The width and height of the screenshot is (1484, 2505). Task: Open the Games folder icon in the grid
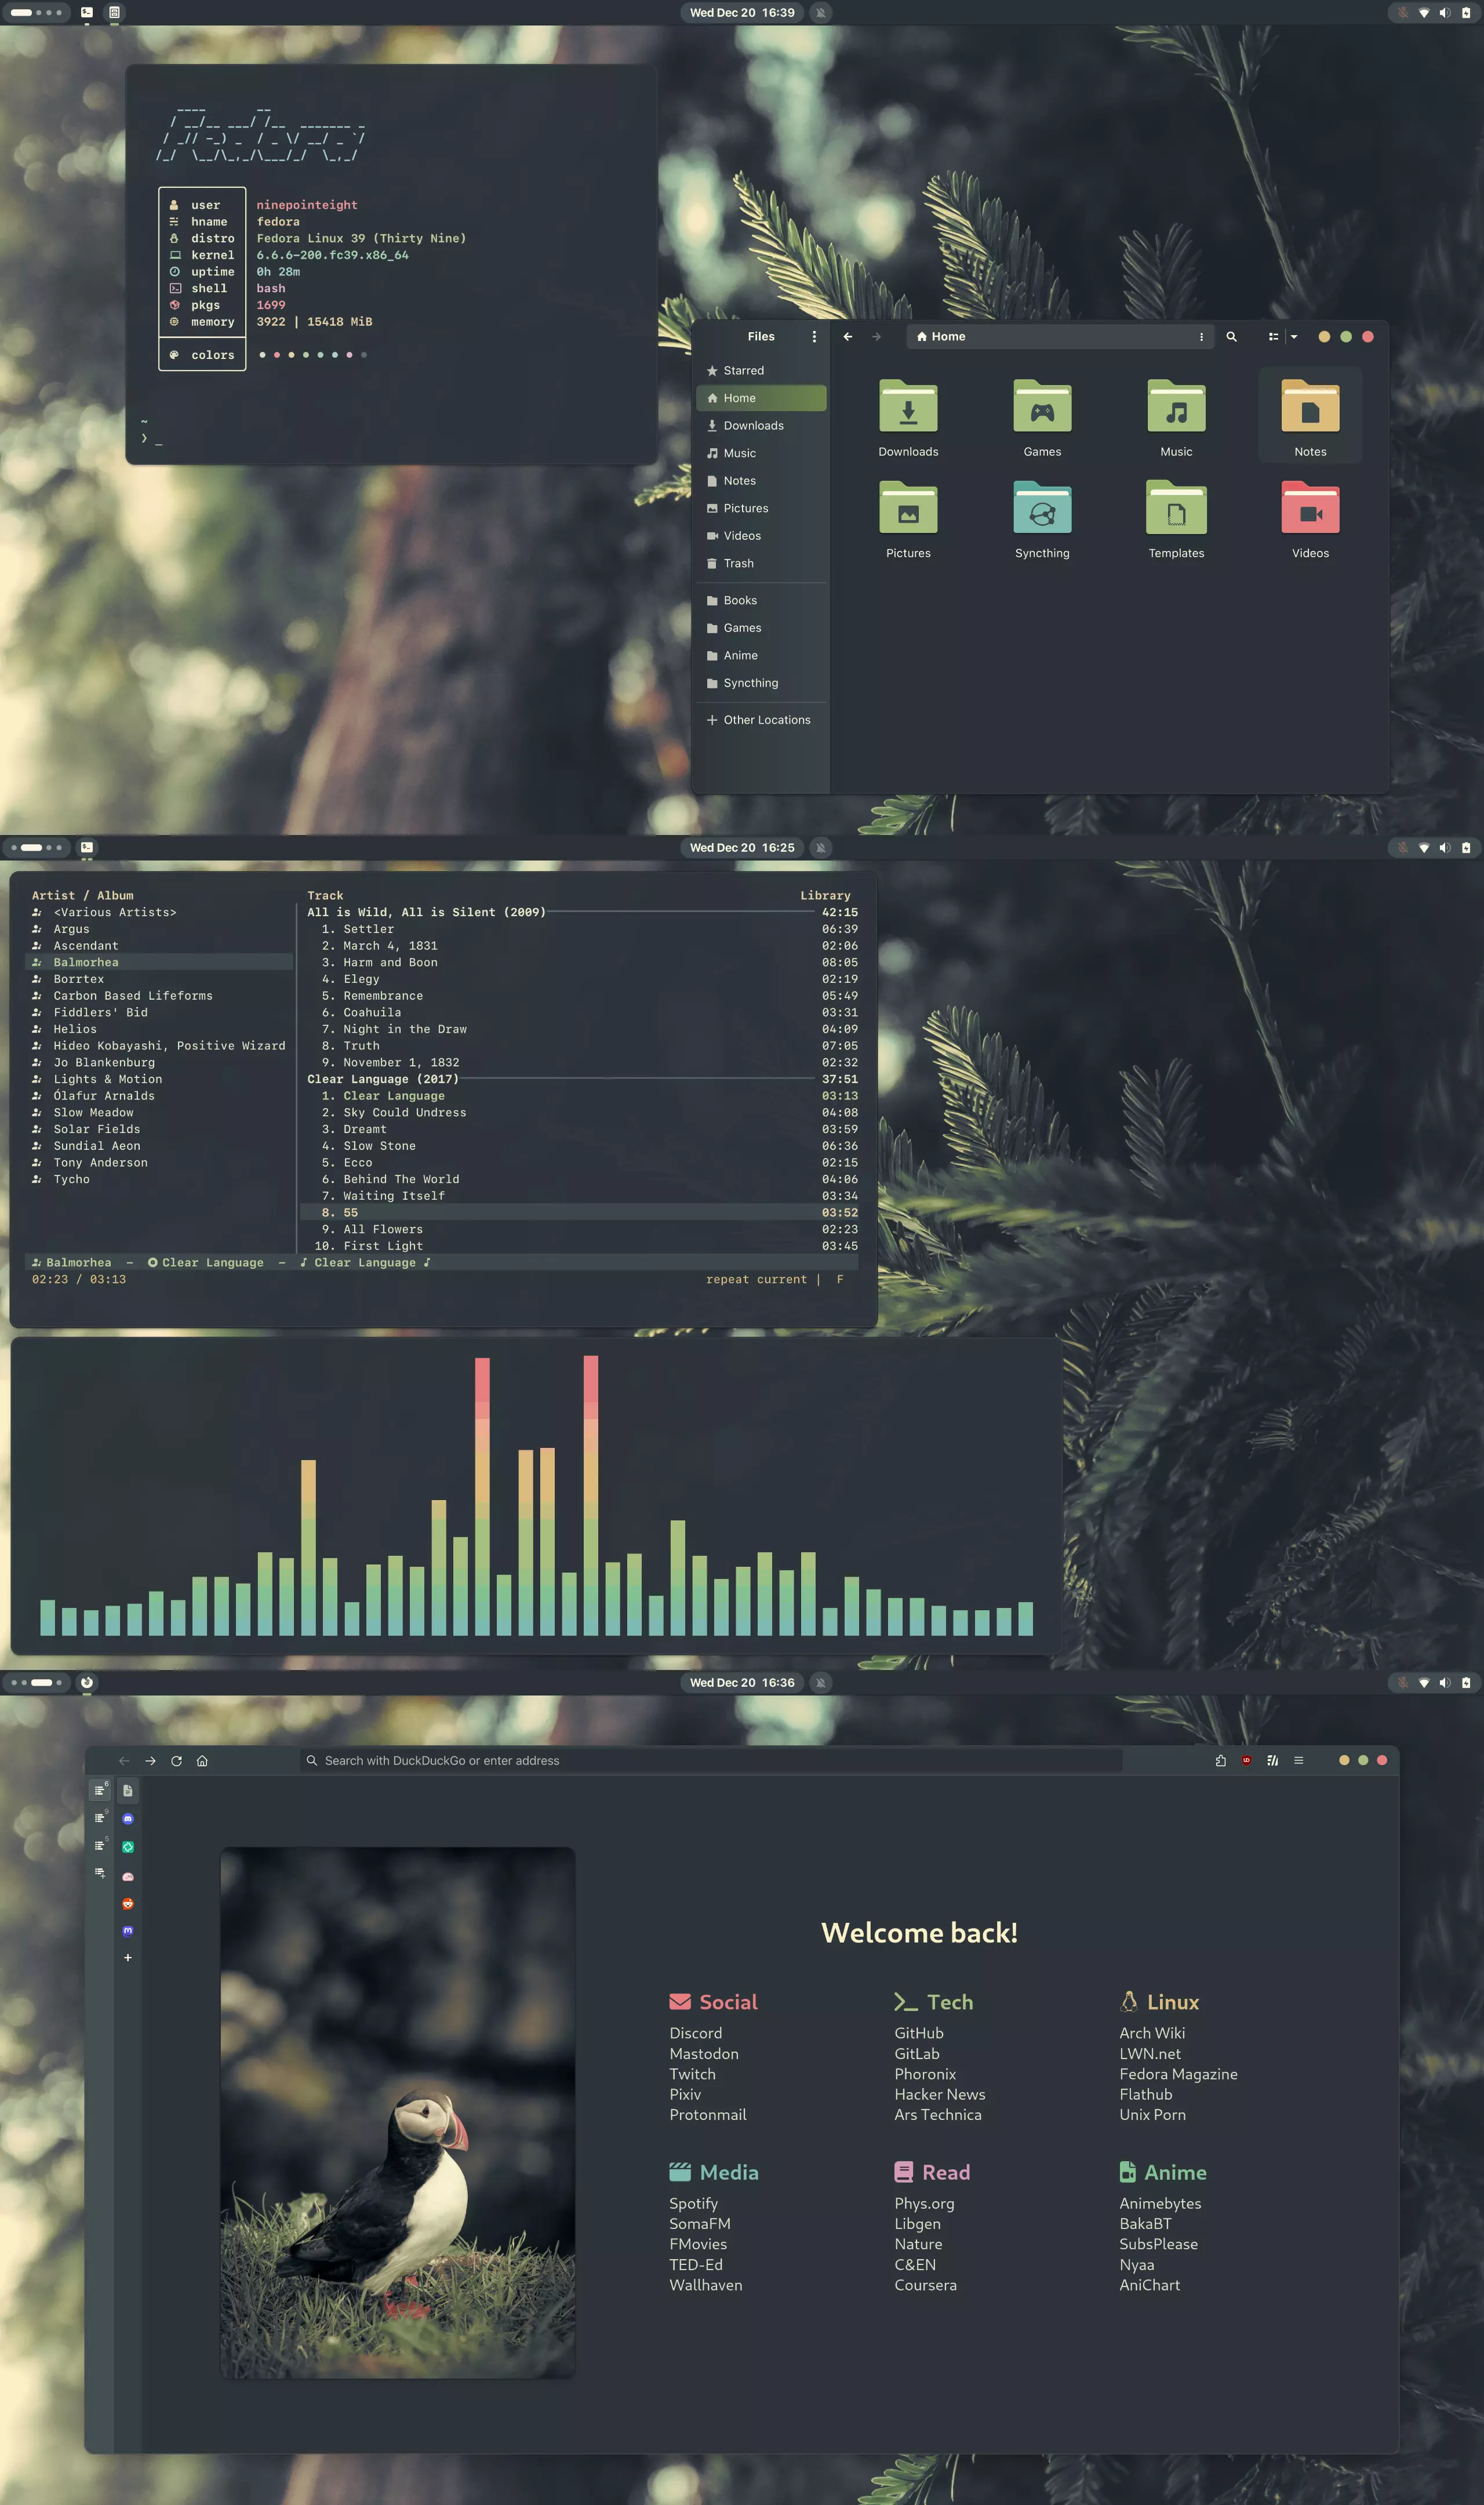pyautogui.click(x=1042, y=407)
